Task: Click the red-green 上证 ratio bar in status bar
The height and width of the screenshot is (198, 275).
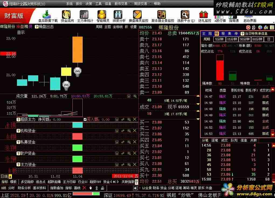Action: (86, 194)
